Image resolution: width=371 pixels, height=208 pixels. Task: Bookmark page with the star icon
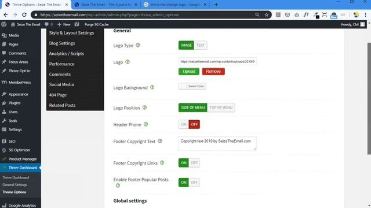tap(267, 14)
